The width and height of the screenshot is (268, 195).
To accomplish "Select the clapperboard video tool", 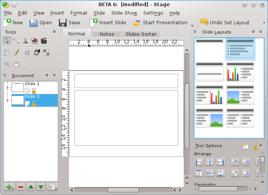I will coord(44,41).
